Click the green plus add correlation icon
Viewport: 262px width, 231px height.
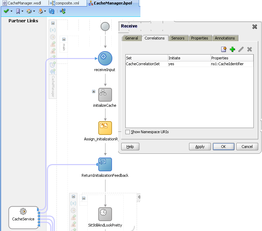pos(233,49)
